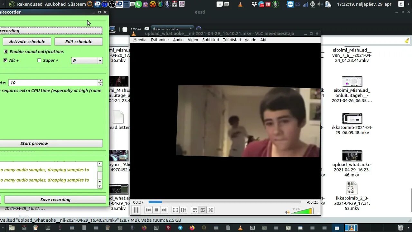Image resolution: width=412 pixels, height=232 pixels.
Task: Open Firefox from the bottom taskbar
Action: [x=192, y=228]
